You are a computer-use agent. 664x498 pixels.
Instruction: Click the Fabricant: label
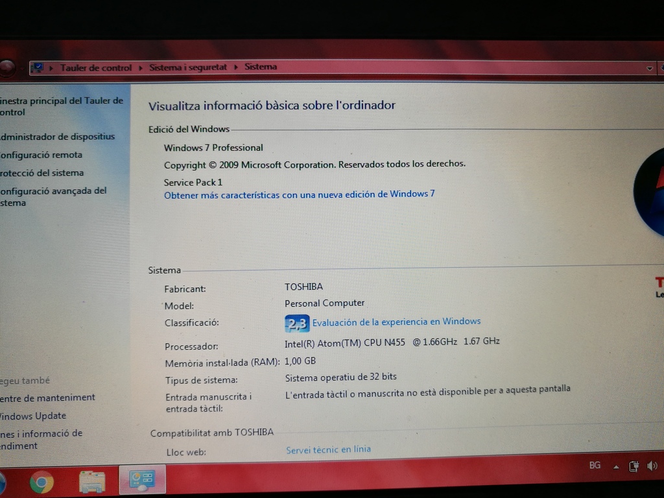tap(185, 289)
